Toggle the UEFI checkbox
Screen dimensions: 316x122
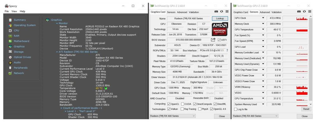coord(219,40)
